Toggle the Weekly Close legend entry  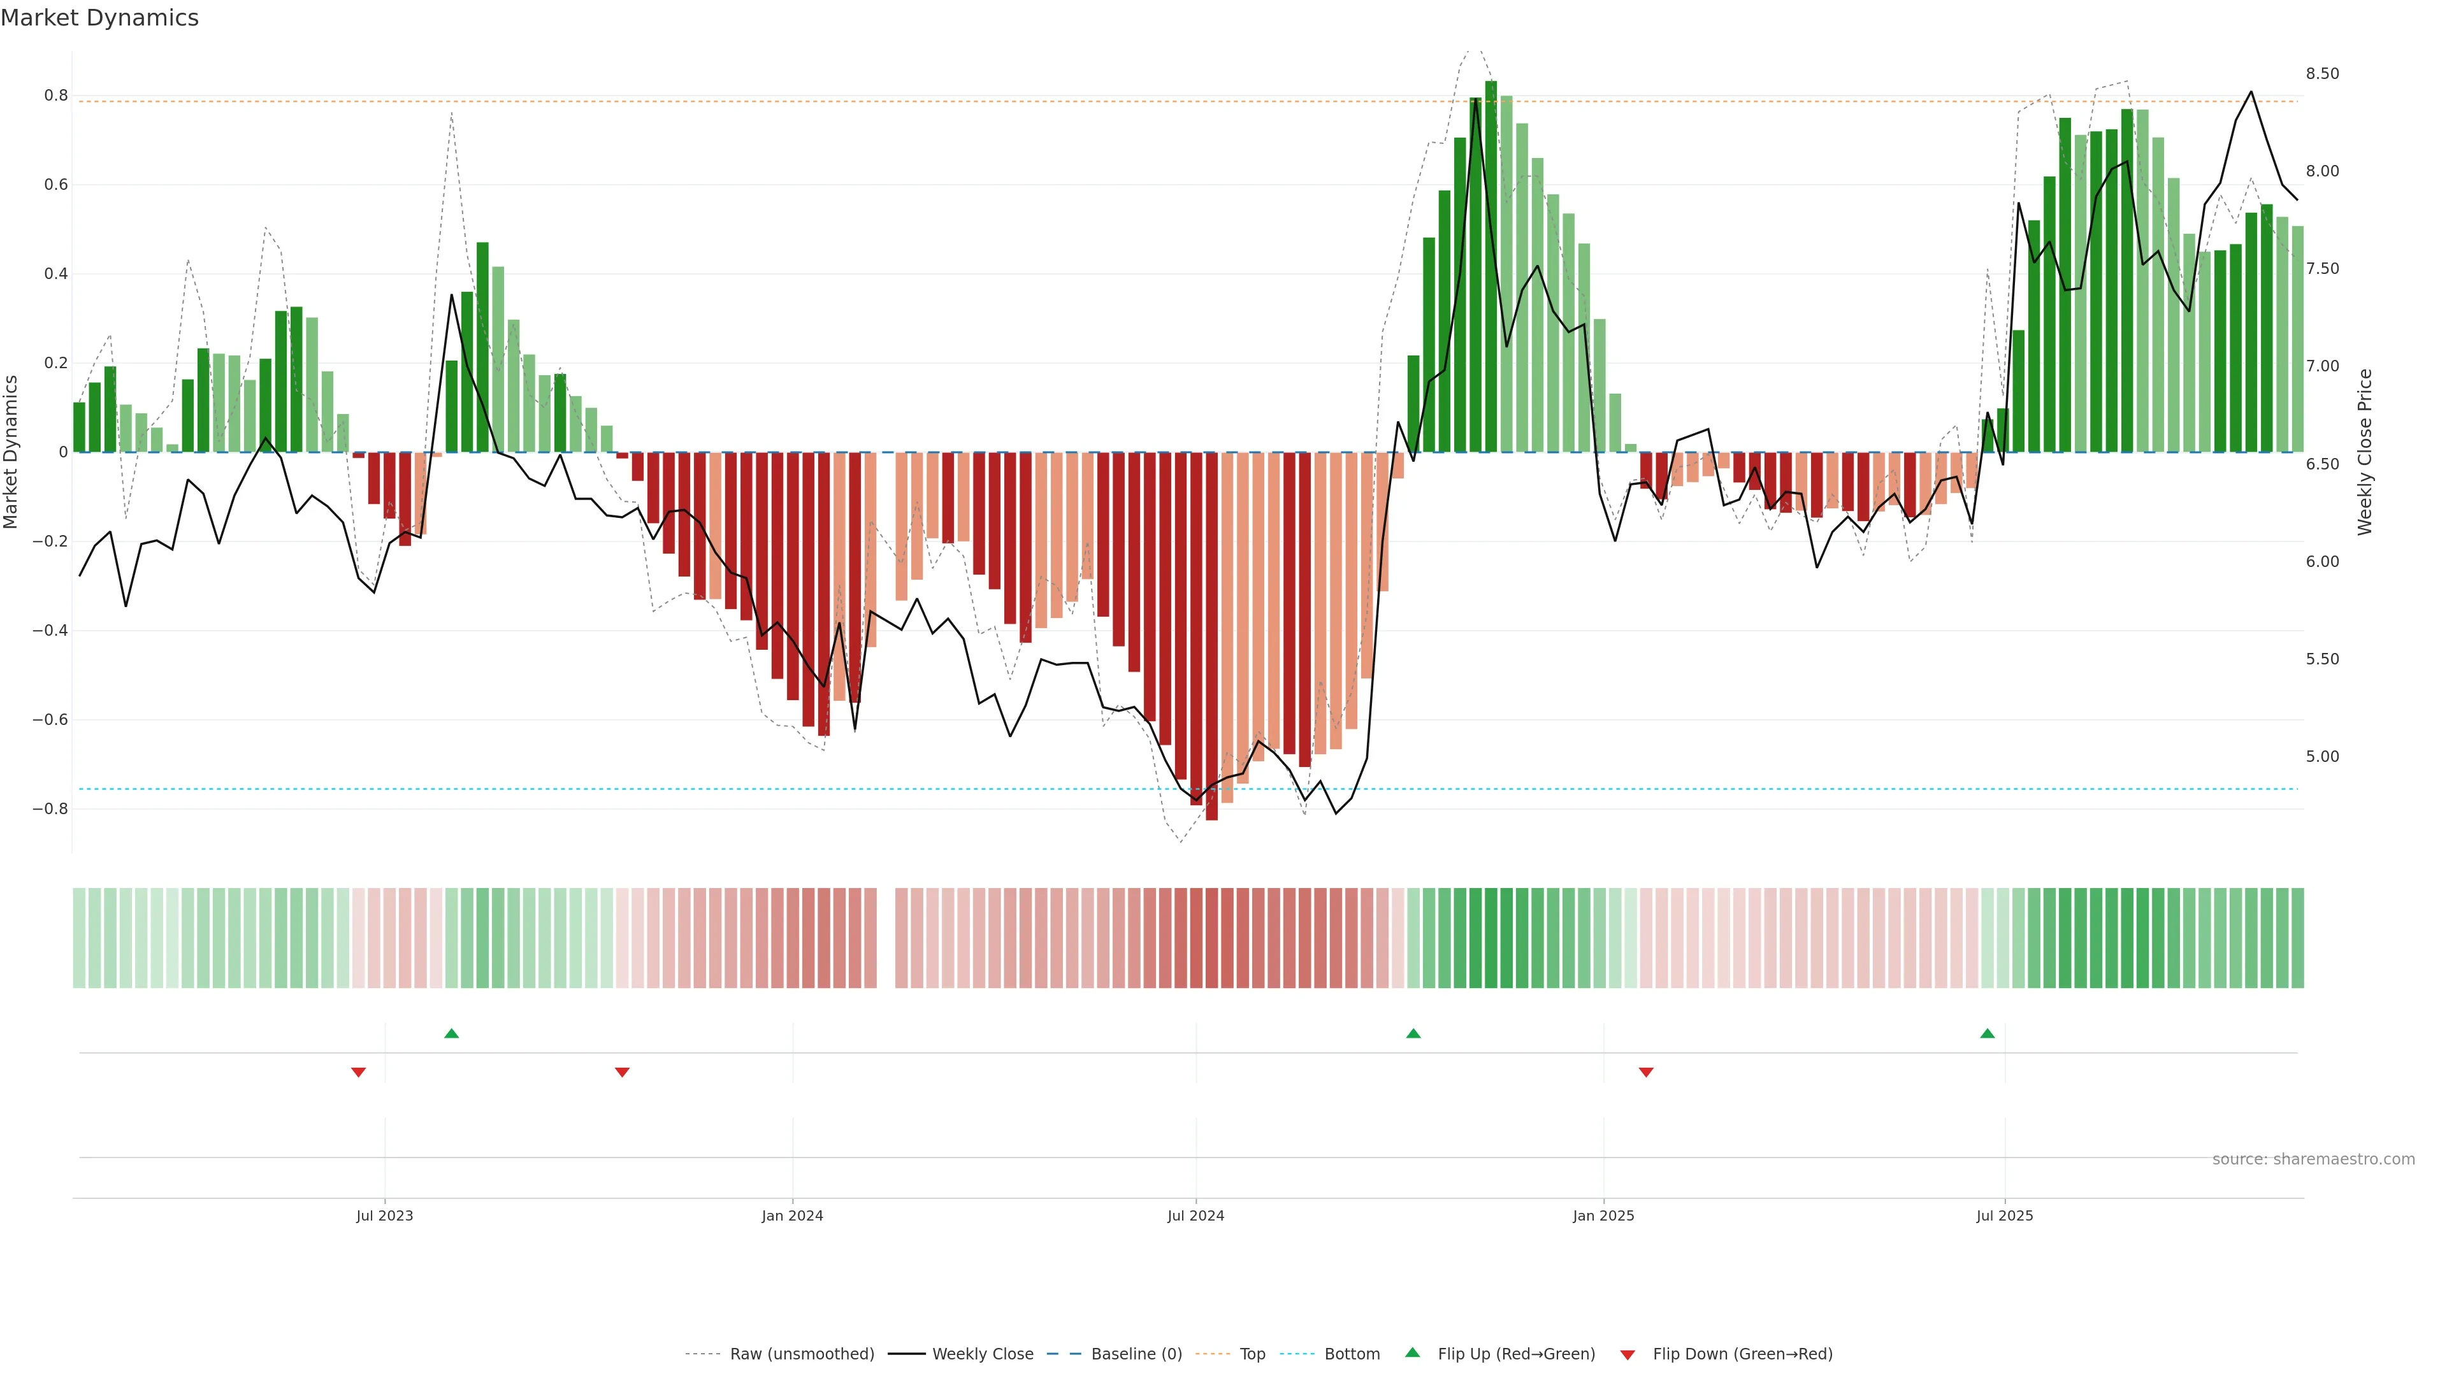coord(982,1354)
